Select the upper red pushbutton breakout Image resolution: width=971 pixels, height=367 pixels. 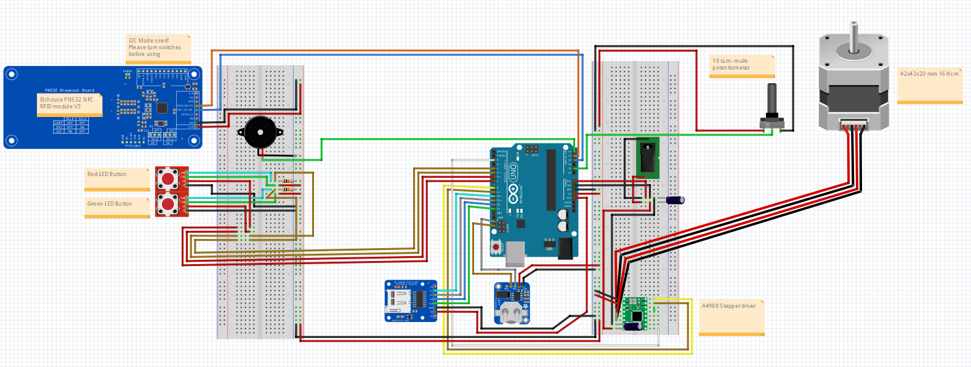[x=172, y=179]
